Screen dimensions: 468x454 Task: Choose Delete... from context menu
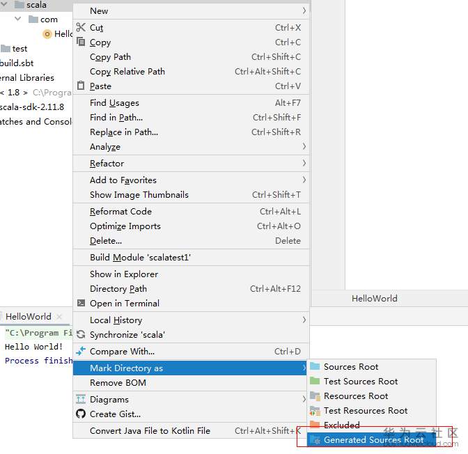(x=191, y=241)
